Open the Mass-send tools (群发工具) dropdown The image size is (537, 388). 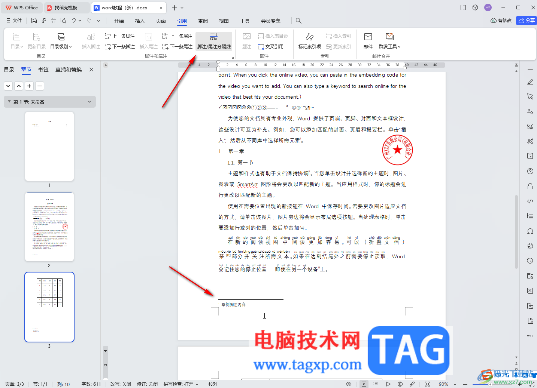click(390, 41)
